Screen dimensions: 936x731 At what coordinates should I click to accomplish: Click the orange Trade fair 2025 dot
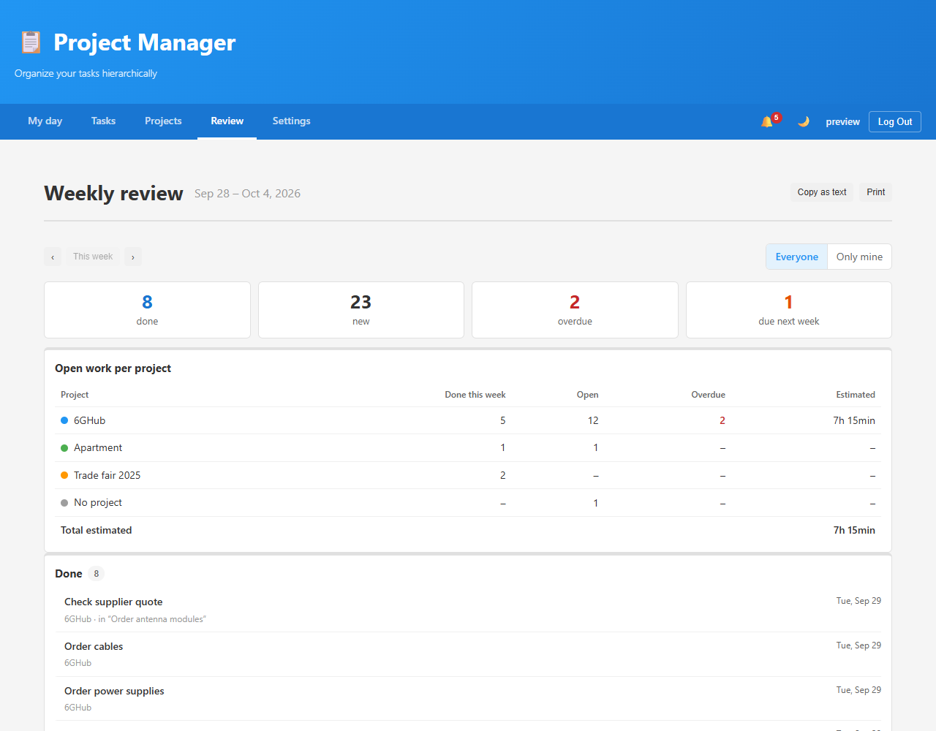tap(64, 475)
